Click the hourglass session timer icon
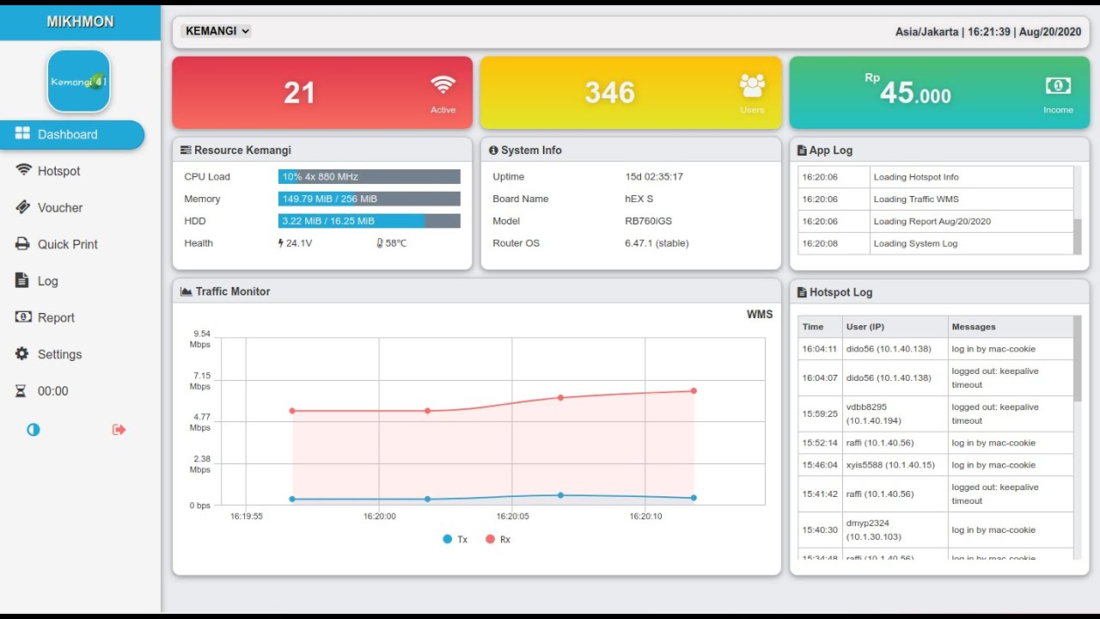1100x619 pixels. pyautogui.click(x=21, y=390)
